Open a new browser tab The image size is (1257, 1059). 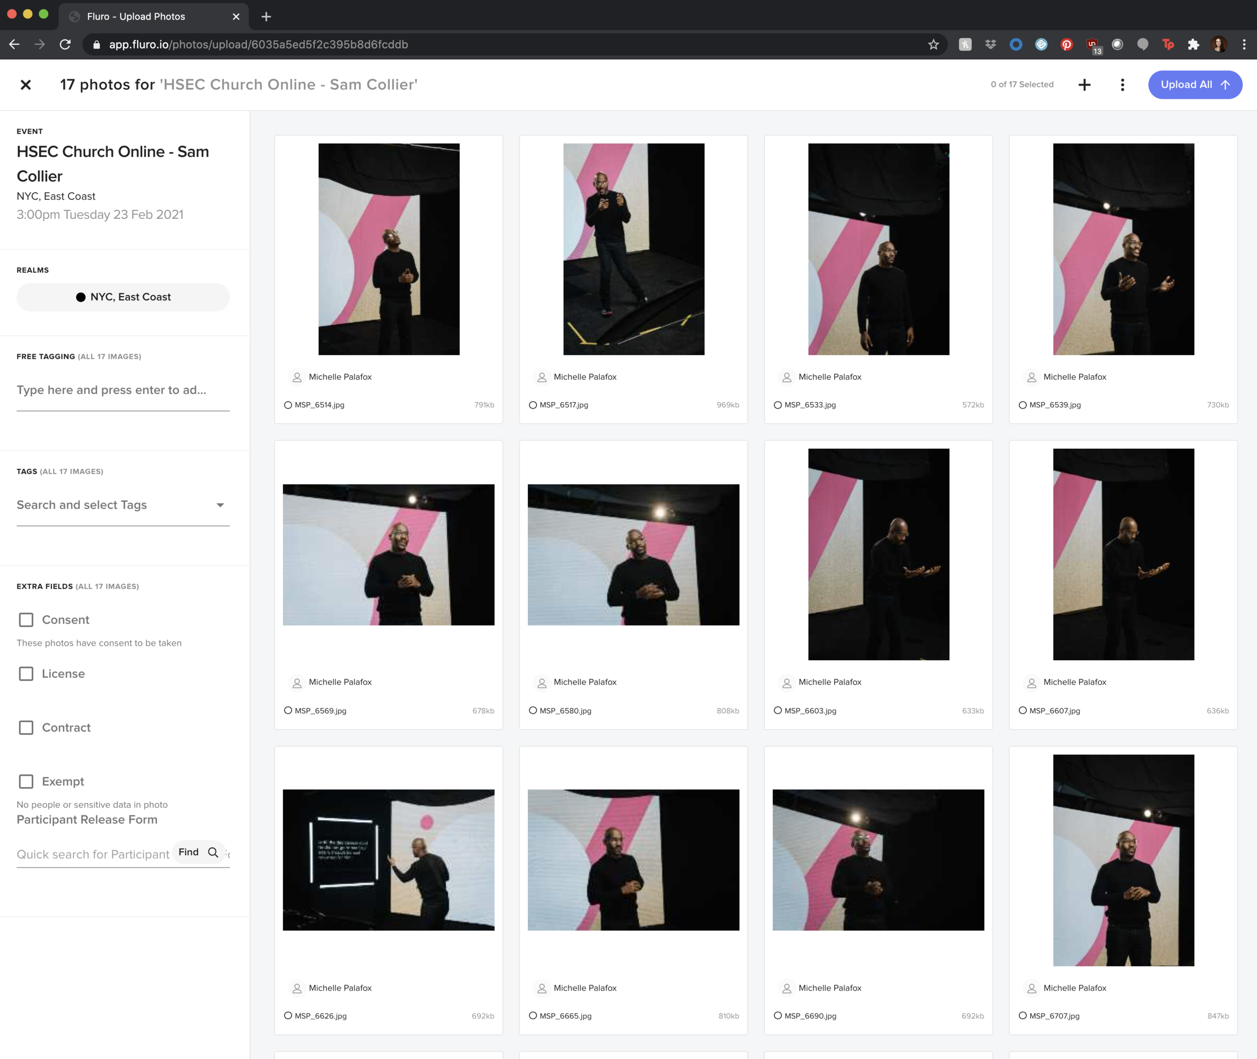pos(266,16)
